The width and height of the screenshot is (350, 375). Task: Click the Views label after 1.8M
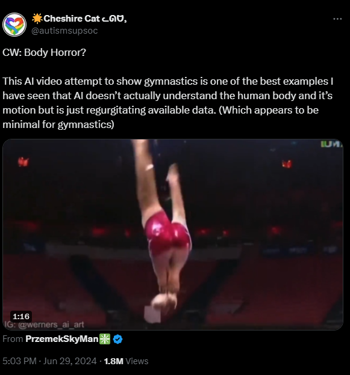point(137,361)
